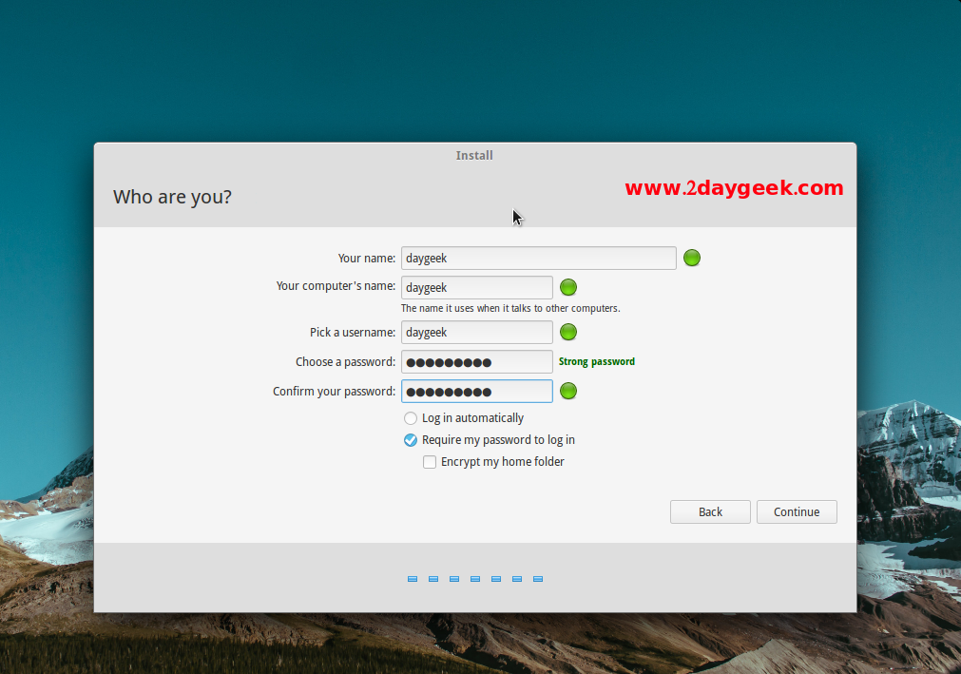Enable Encrypt my home folder checkbox
Viewport: 961px width, 674px height.
pyautogui.click(x=430, y=462)
